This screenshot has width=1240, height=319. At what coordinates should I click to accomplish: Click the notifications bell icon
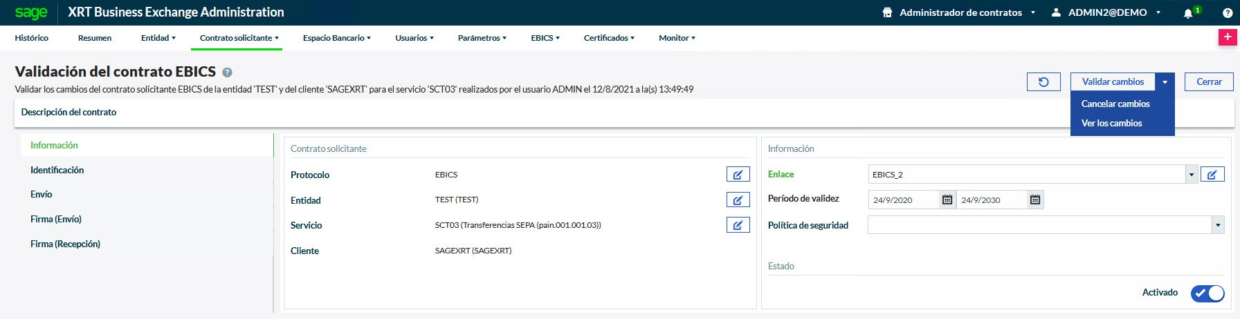click(1188, 12)
